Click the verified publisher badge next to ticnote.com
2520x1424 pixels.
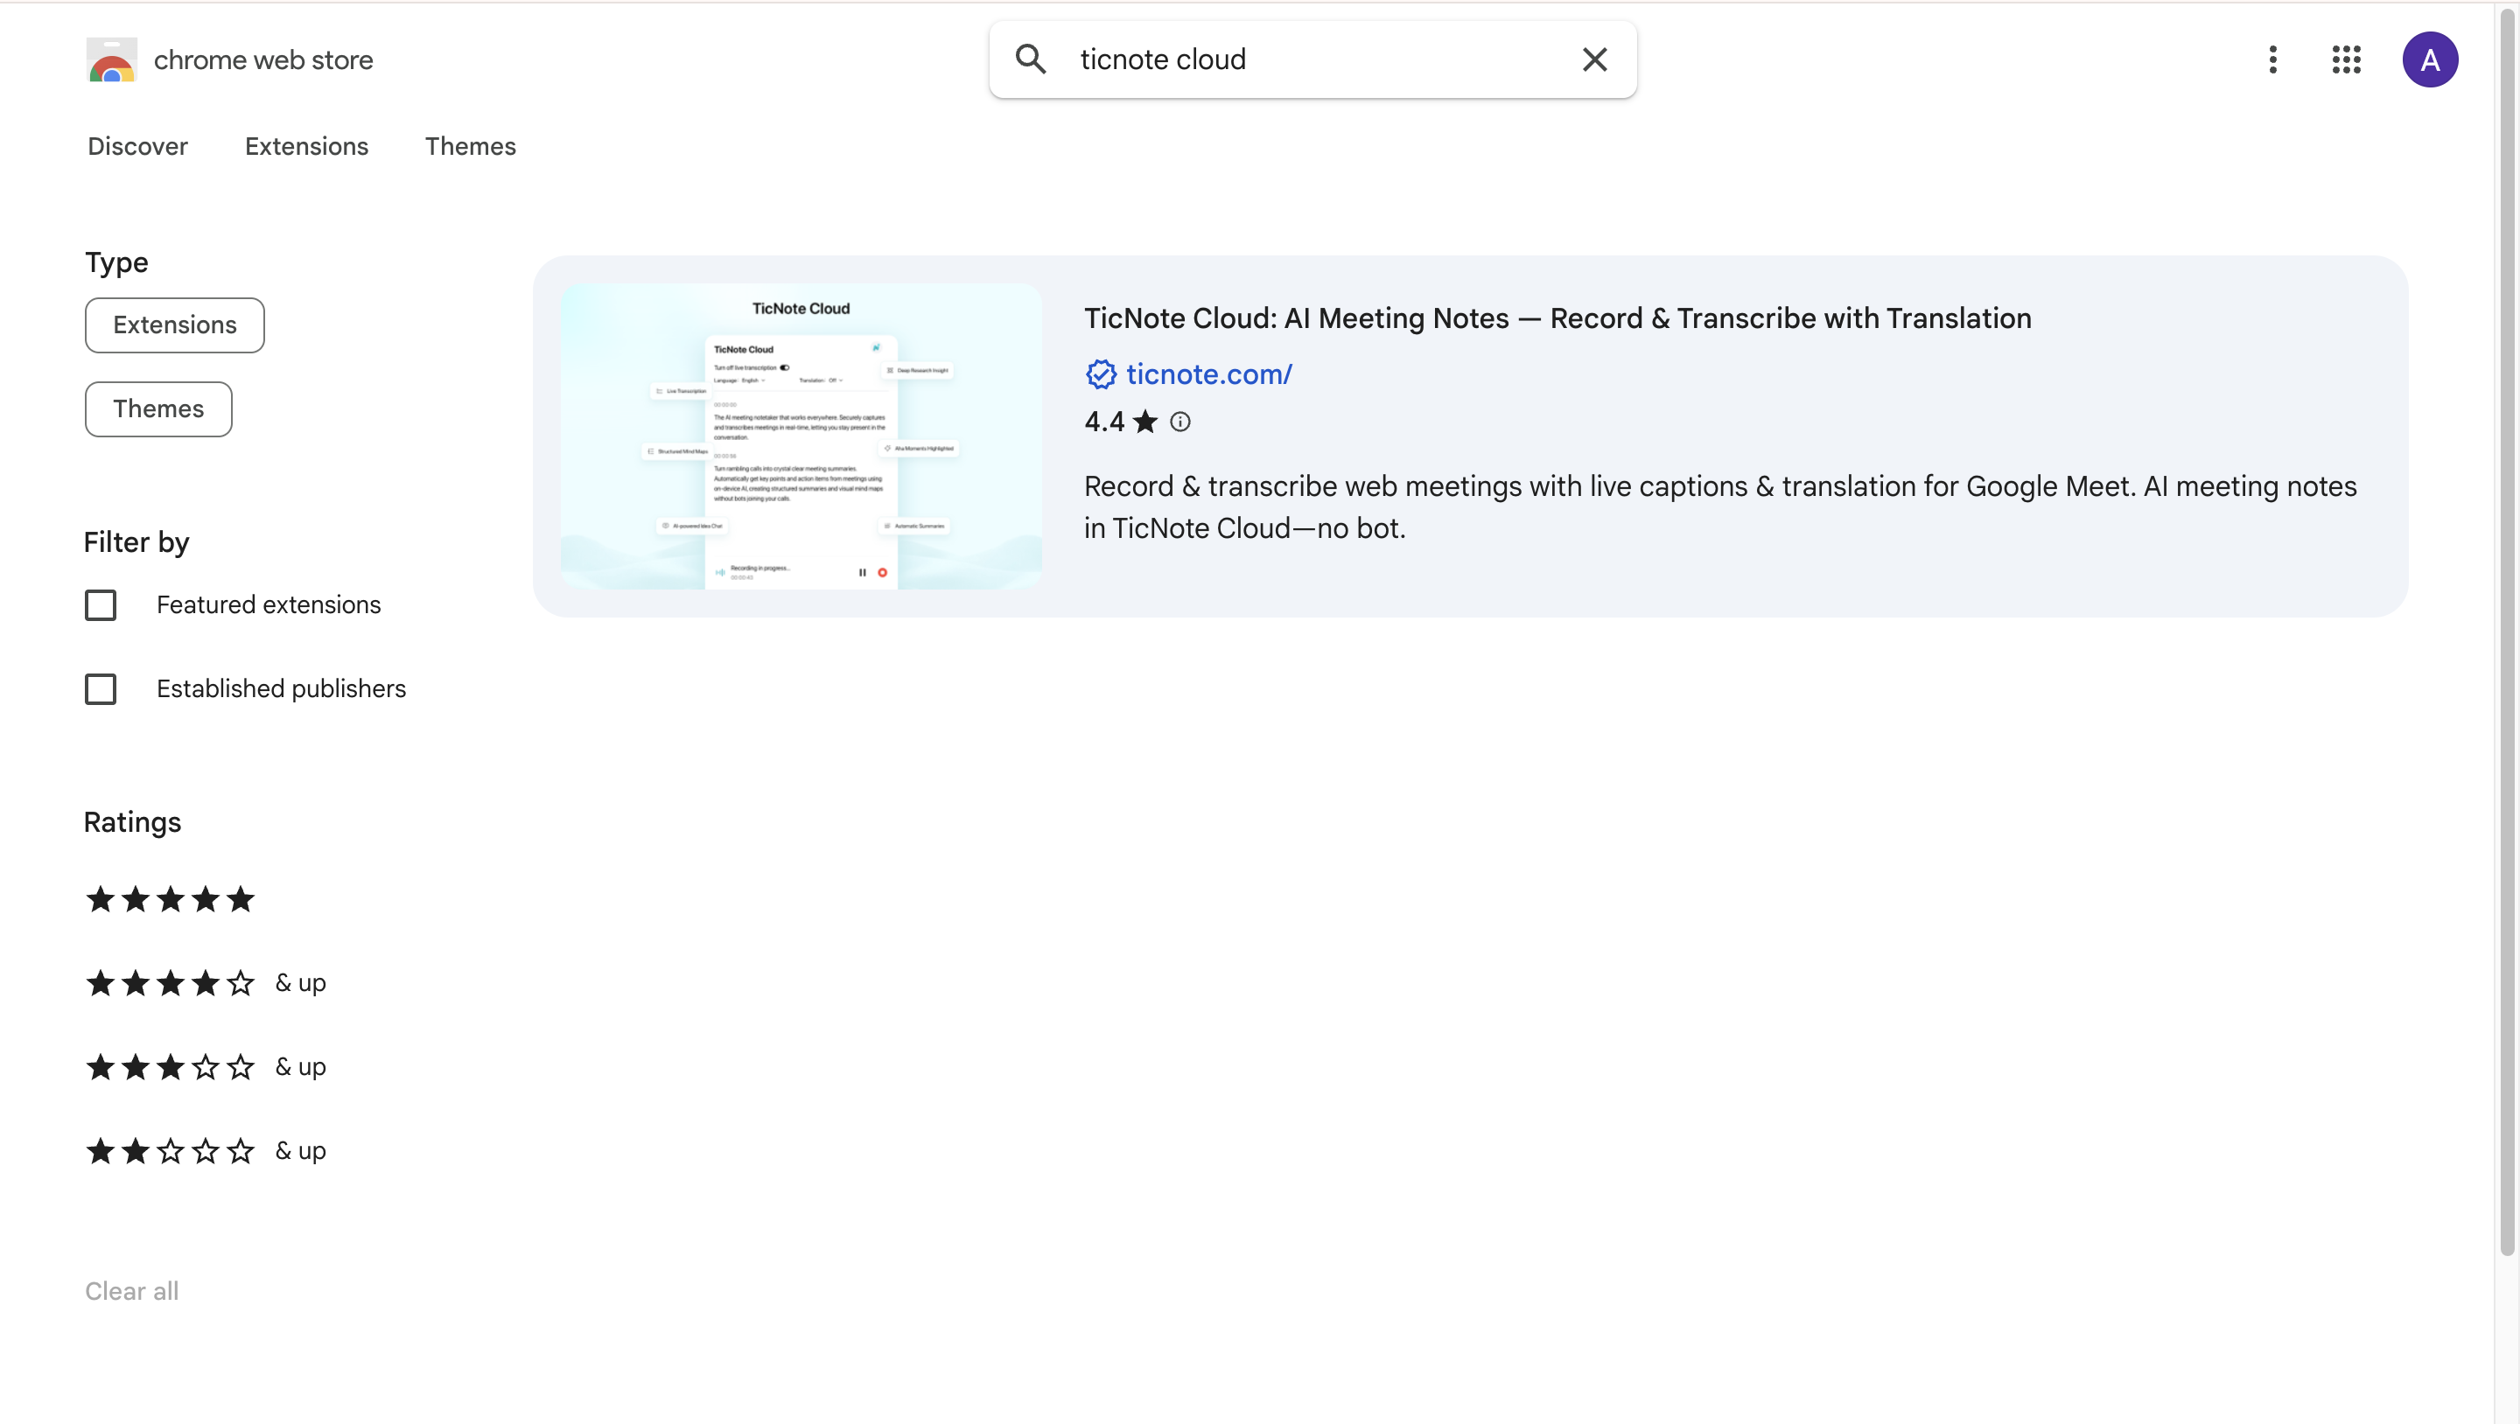pyautogui.click(x=1101, y=374)
